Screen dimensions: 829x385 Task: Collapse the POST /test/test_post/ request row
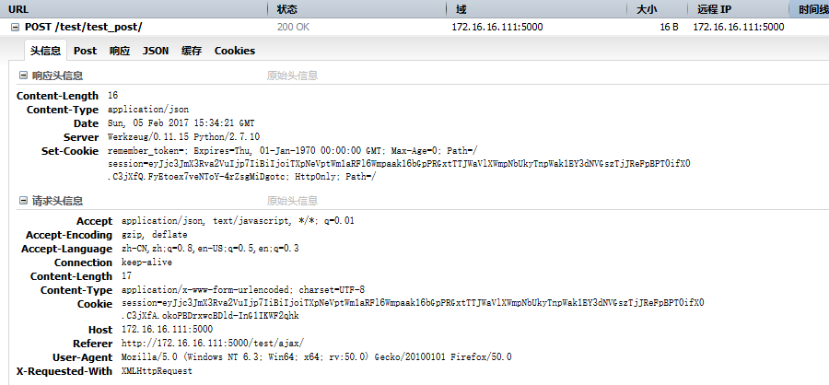(x=15, y=27)
